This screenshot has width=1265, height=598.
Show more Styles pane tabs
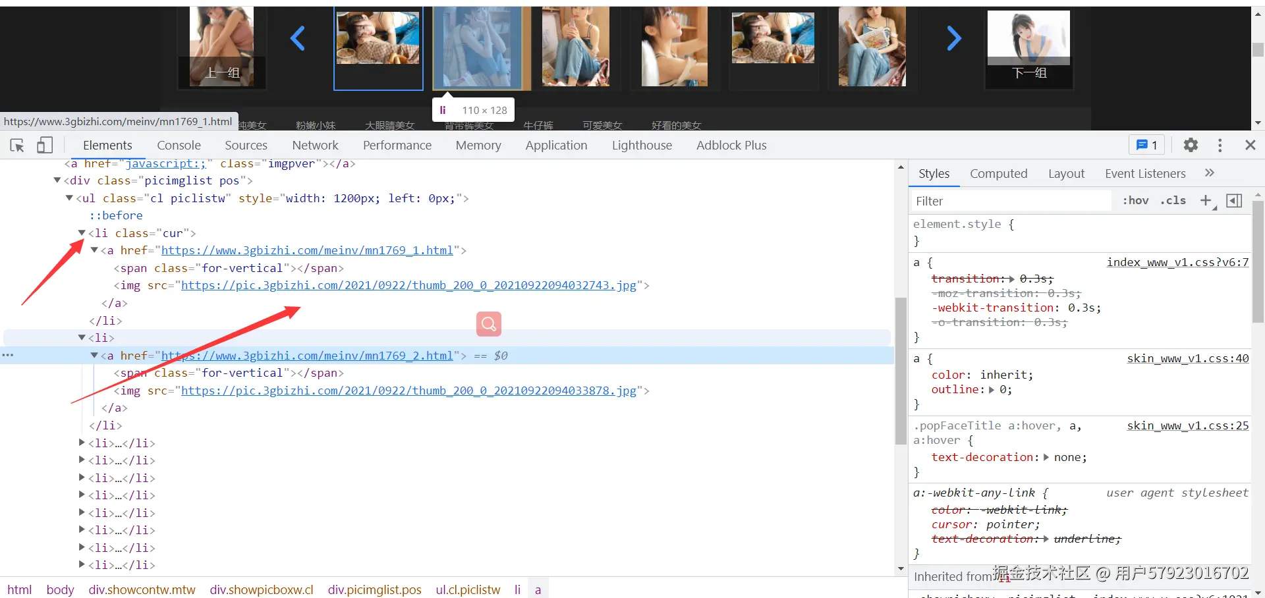1209,173
